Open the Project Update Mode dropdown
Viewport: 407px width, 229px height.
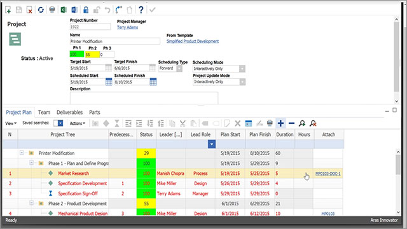(242, 82)
